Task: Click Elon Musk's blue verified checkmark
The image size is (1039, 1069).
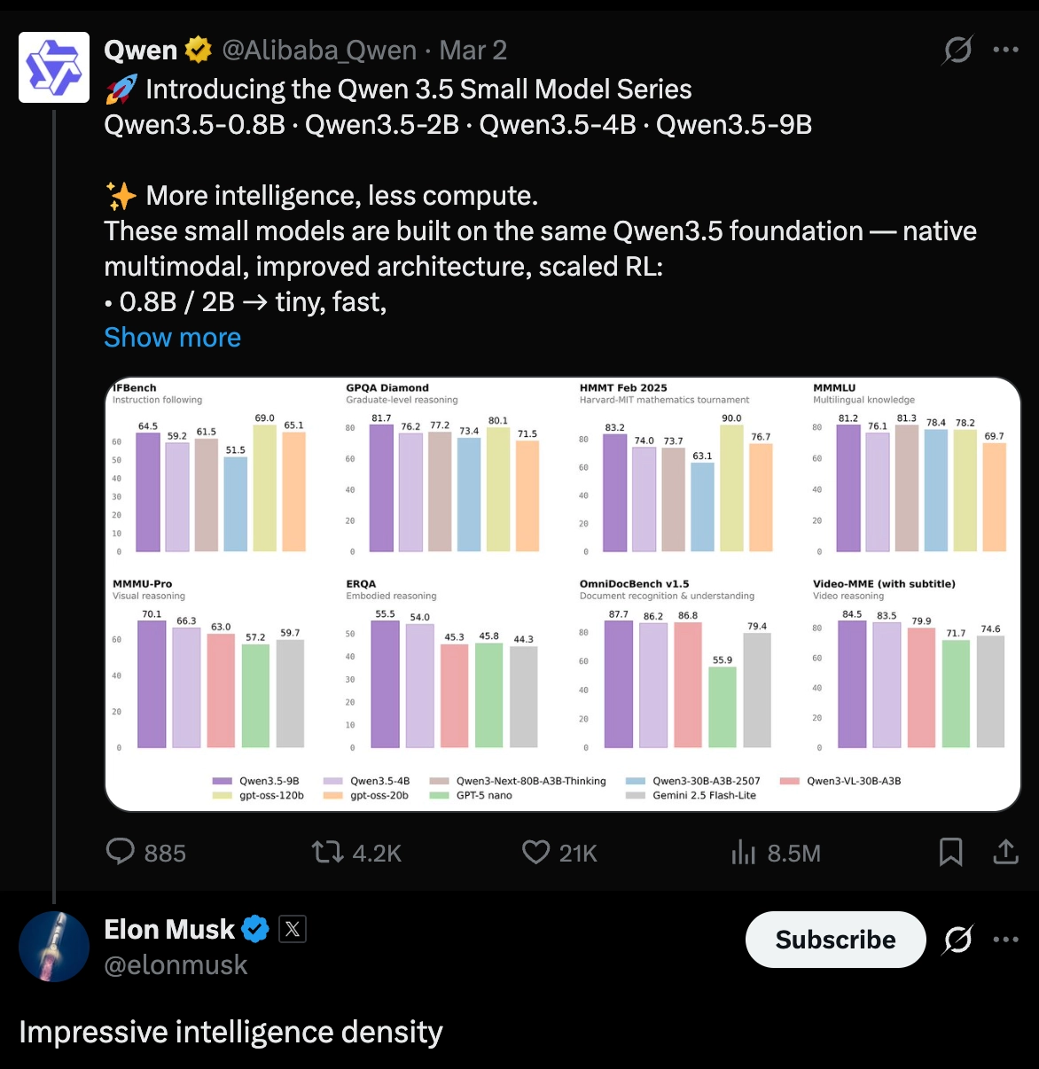Action: click(255, 929)
